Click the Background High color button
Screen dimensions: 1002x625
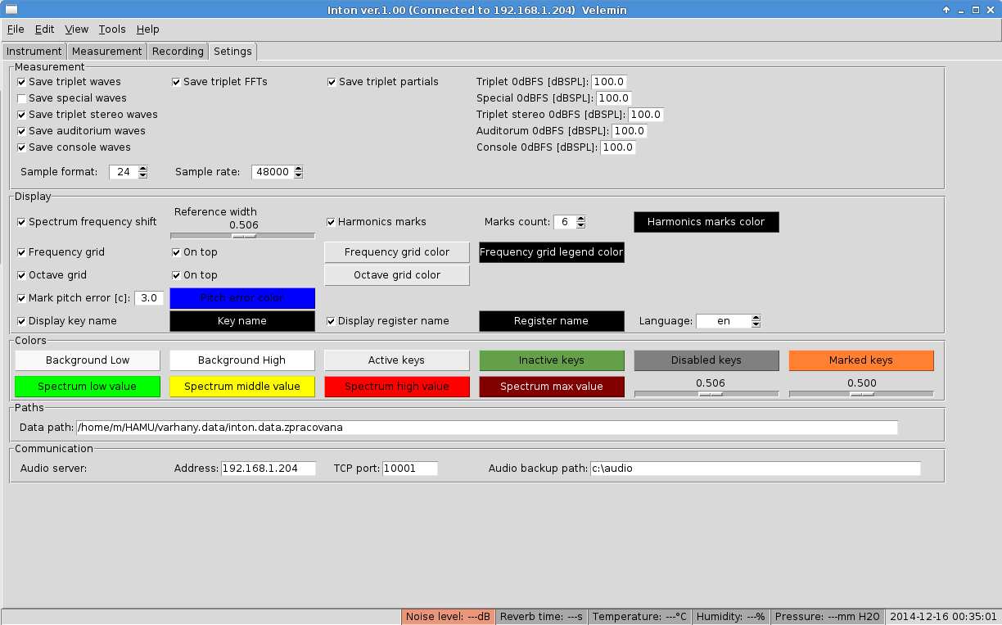click(242, 360)
